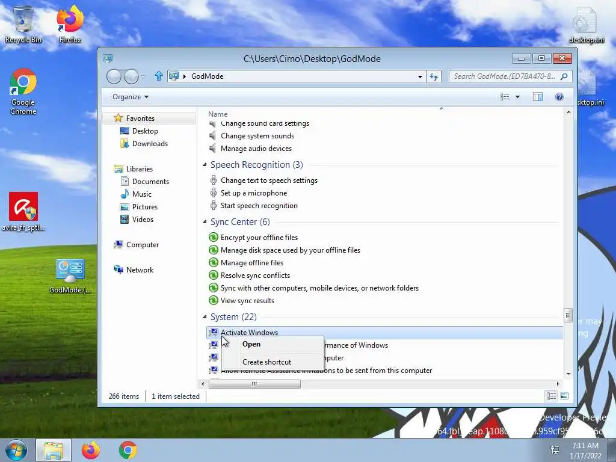Select the GodMode desktop icon
The width and height of the screenshot is (616, 462).
[70, 276]
